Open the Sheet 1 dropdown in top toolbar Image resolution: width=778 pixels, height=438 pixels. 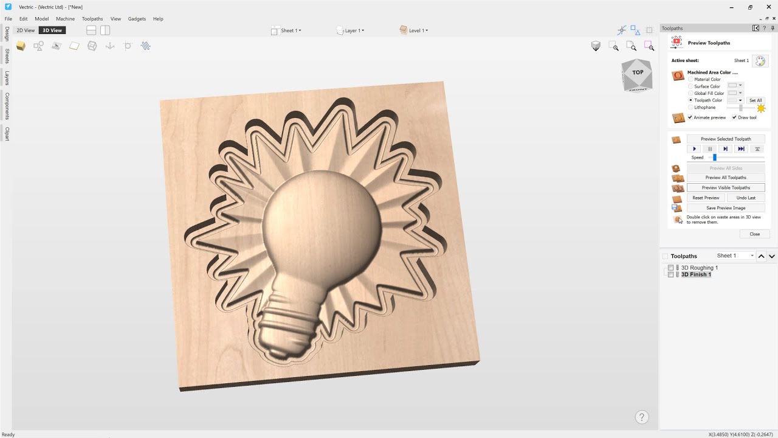tap(286, 30)
